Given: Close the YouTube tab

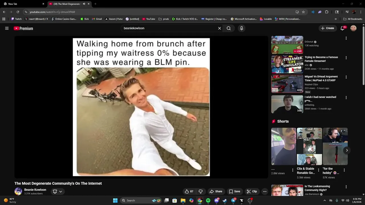Looking at the screenshot, I should [89, 4].
